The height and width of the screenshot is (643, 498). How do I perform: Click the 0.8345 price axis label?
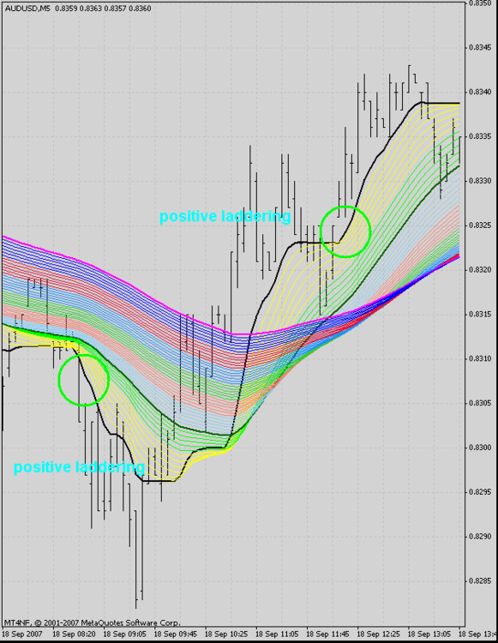tap(480, 47)
